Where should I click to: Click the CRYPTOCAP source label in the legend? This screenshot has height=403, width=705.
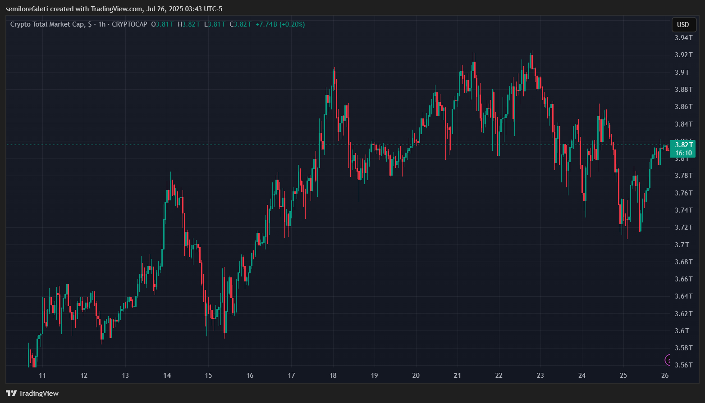tap(129, 24)
